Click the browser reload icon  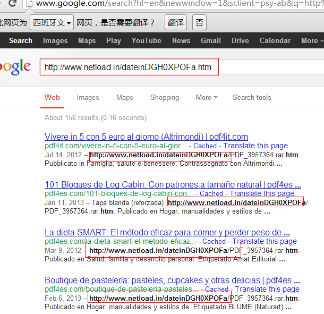coord(12,3)
